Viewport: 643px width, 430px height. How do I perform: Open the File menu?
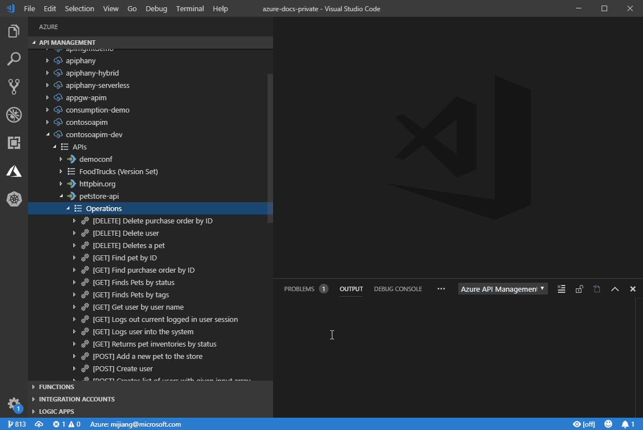click(x=30, y=8)
